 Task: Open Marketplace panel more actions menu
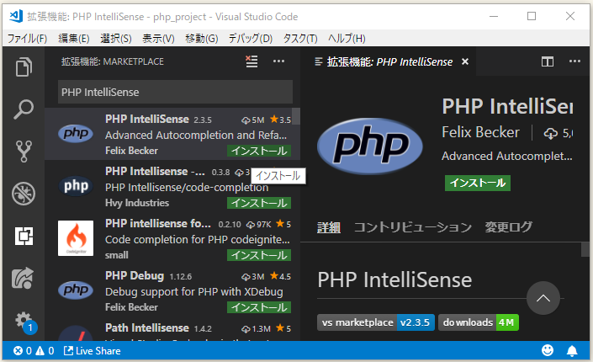[278, 61]
